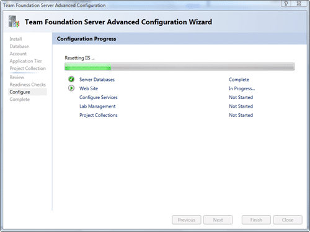
Task: Click the Complete status for Server Databases
Action: (239, 80)
